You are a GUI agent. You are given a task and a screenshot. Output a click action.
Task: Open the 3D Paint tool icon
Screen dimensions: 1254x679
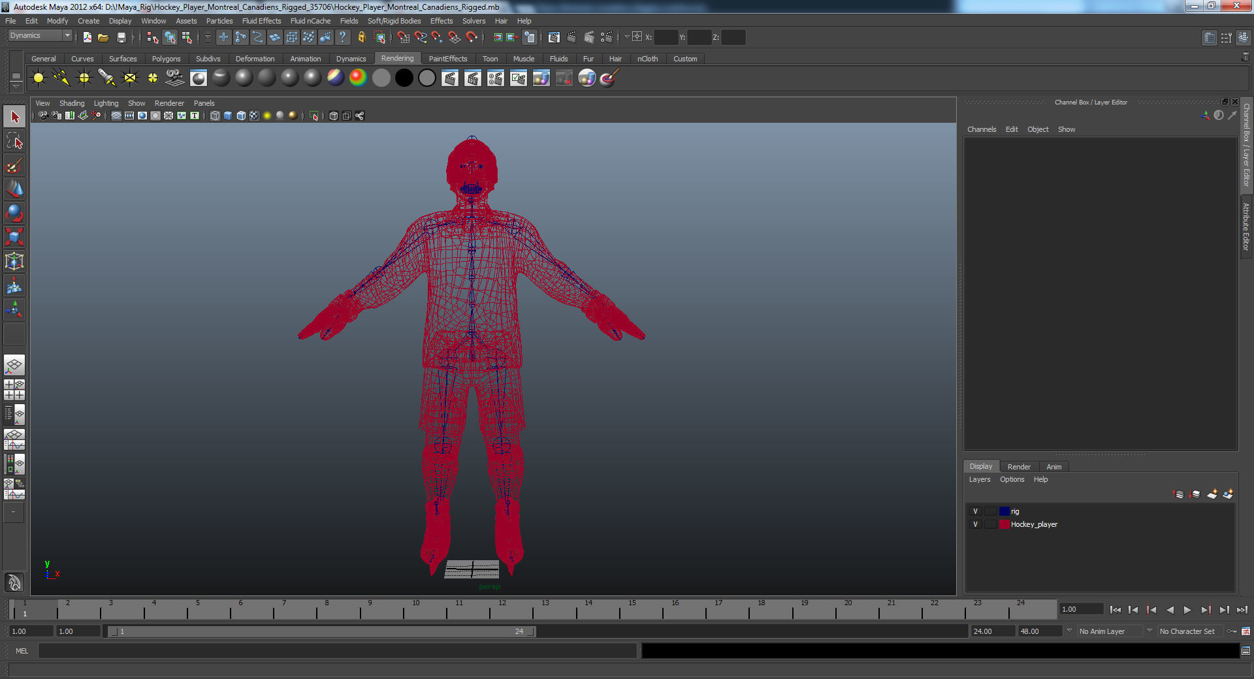[x=609, y=78]
